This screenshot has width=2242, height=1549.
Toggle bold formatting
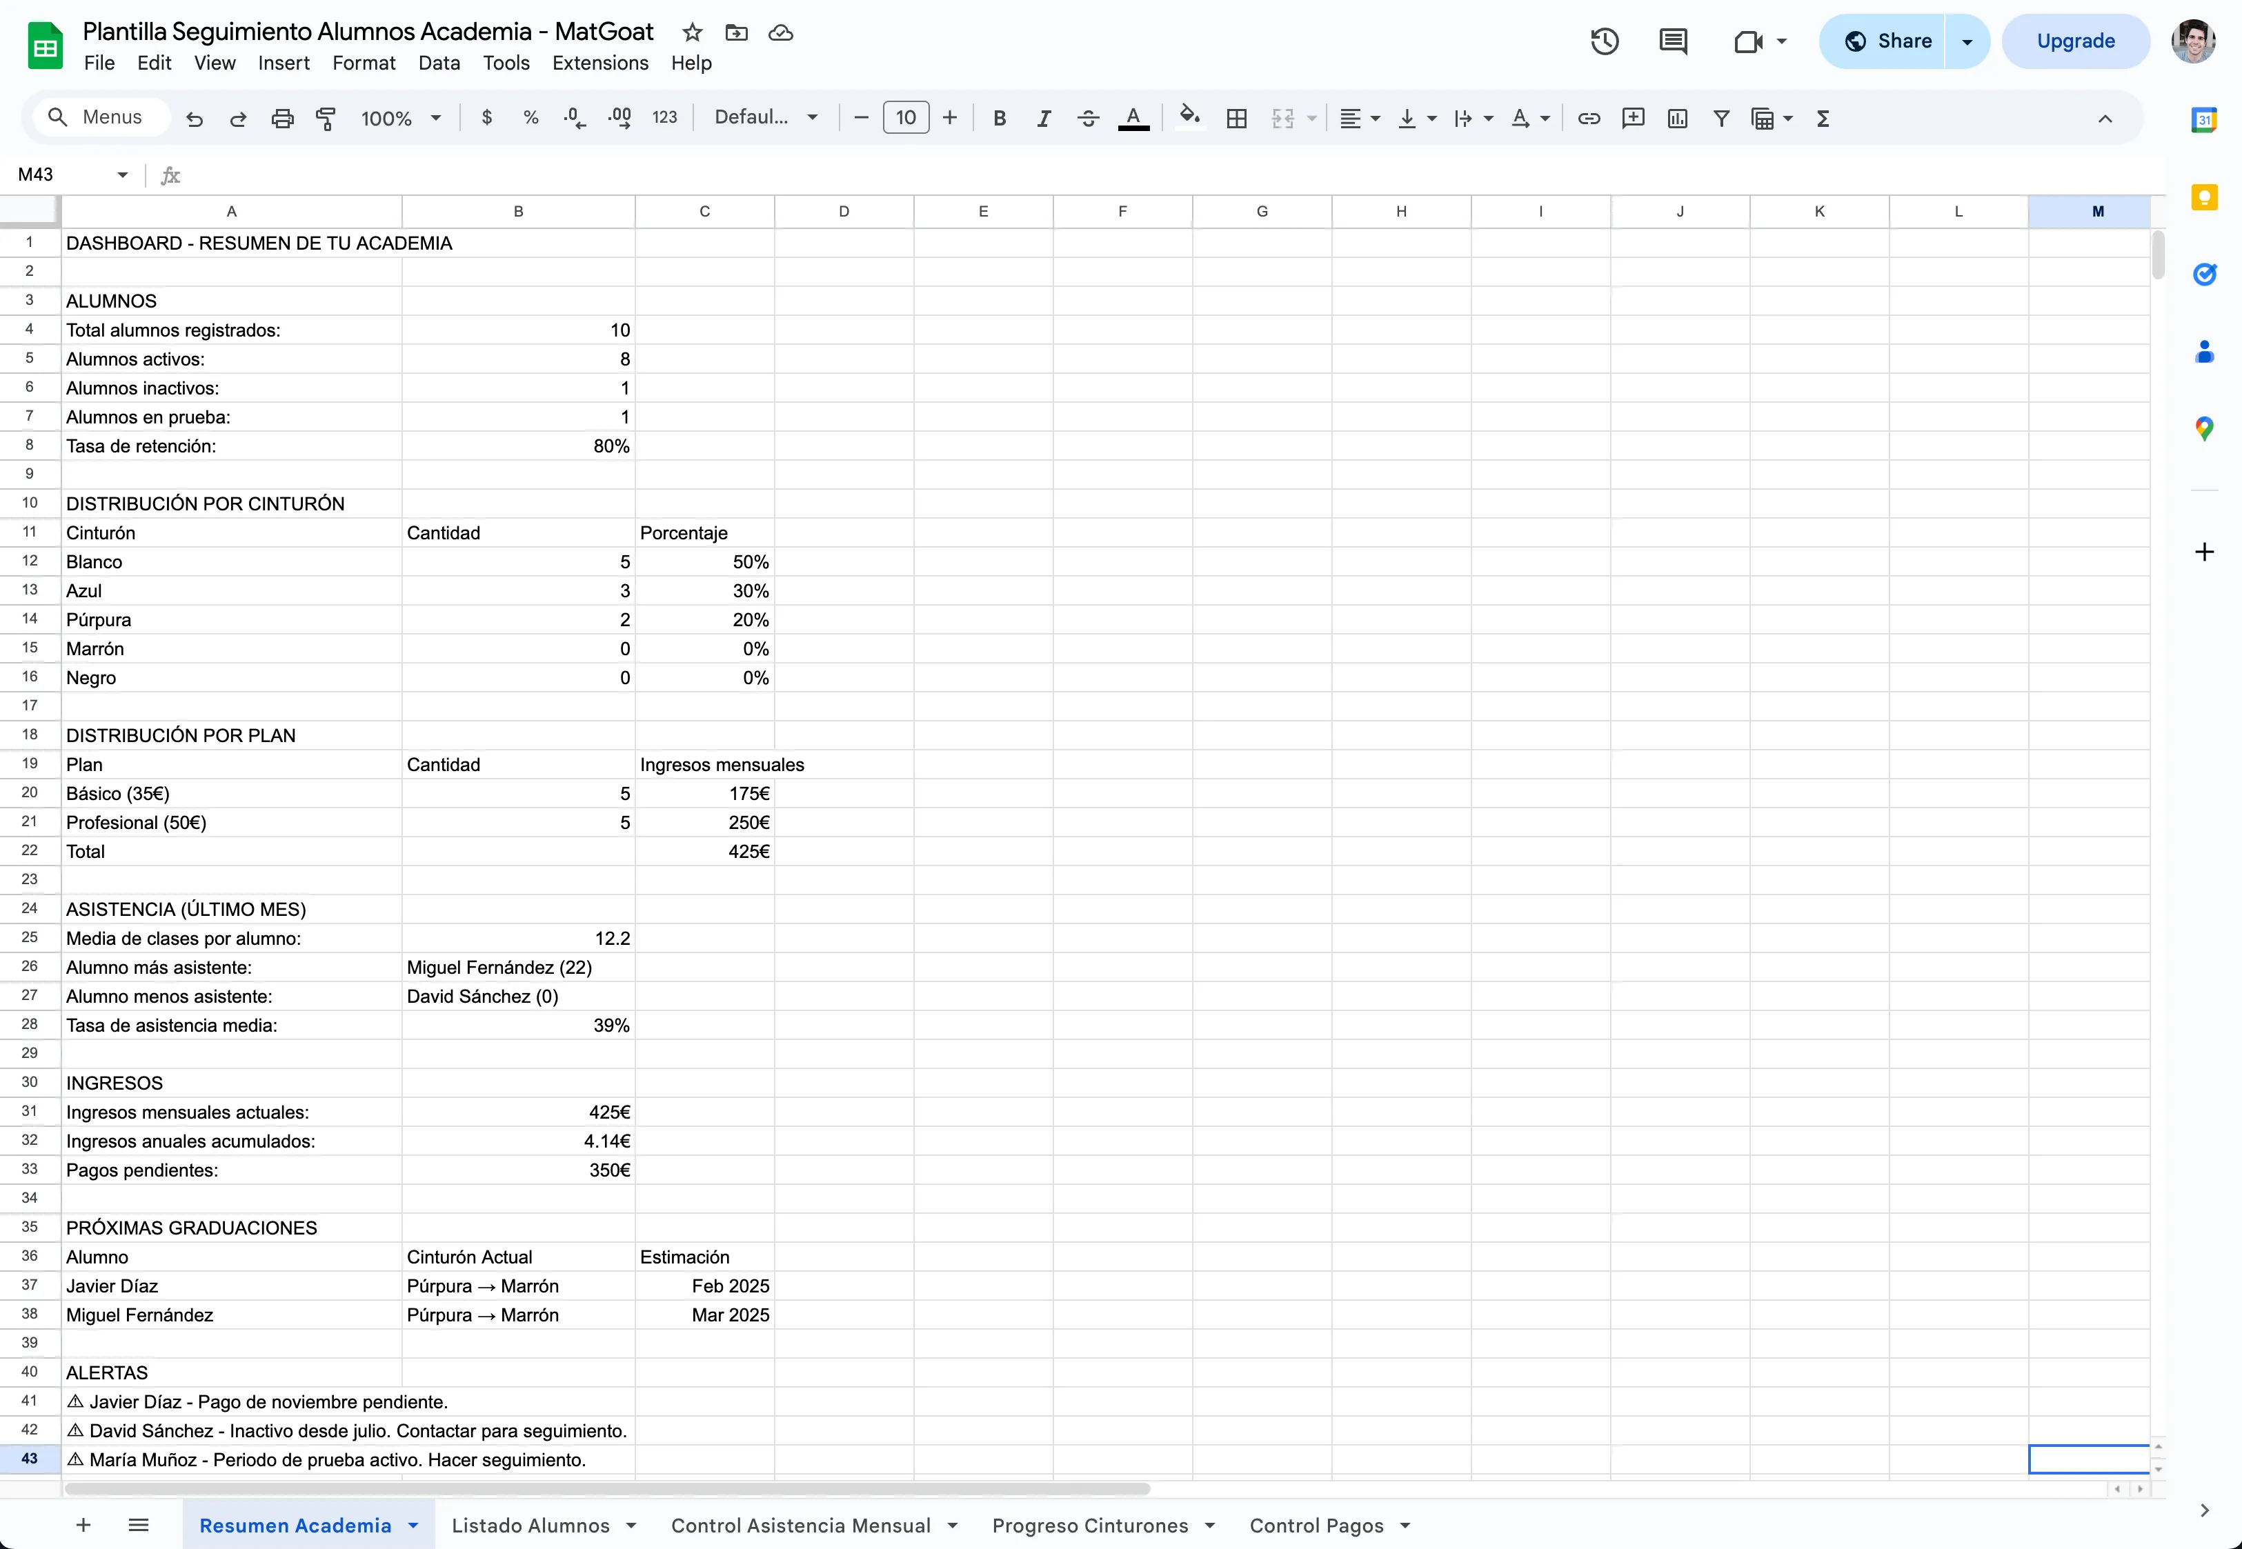[1001, 117]
